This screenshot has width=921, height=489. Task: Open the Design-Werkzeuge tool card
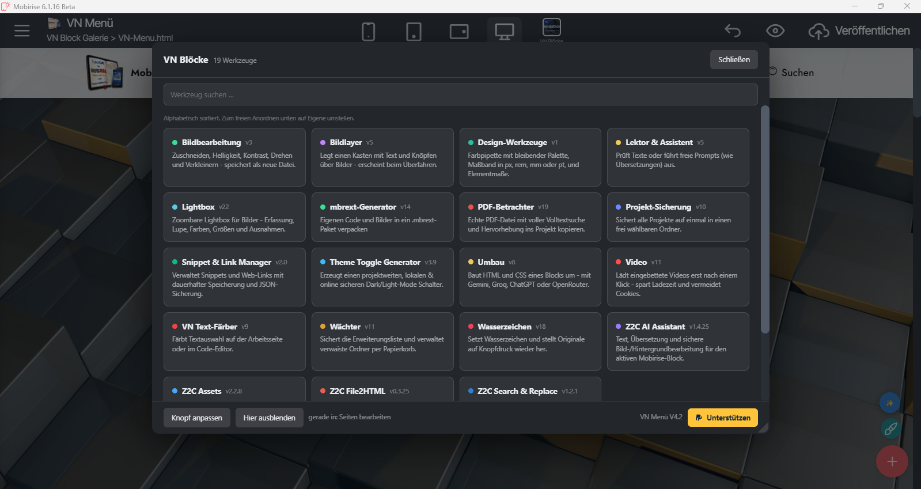530,157
